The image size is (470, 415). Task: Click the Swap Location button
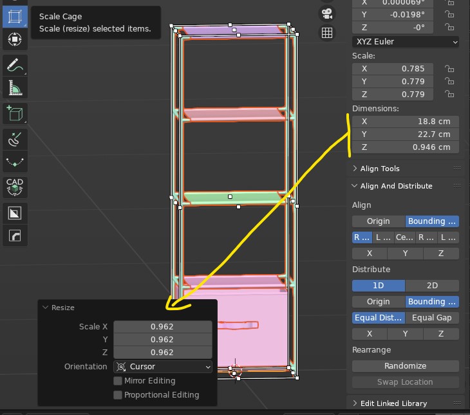pos(406,382)
